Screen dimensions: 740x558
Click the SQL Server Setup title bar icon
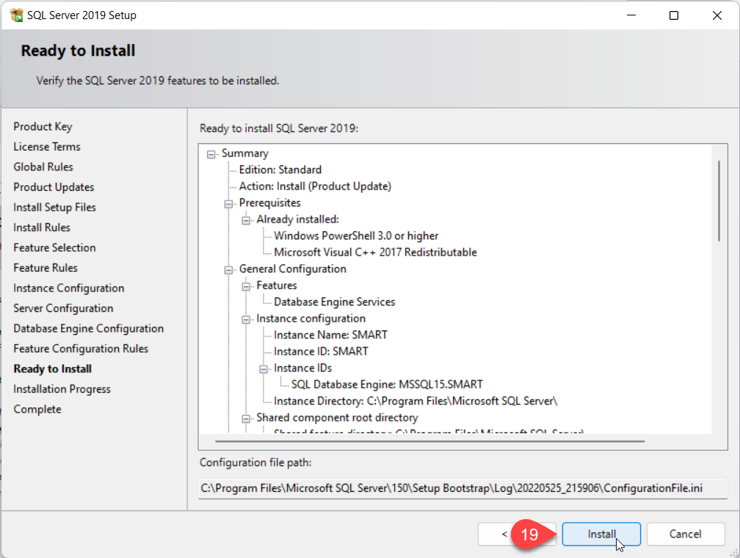(x=16, y=15)
